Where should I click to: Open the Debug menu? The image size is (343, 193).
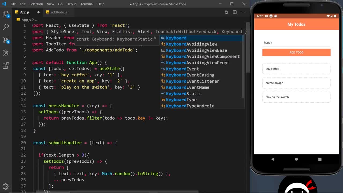(71, 4)
